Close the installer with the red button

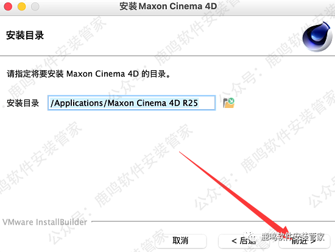[8, 7]
